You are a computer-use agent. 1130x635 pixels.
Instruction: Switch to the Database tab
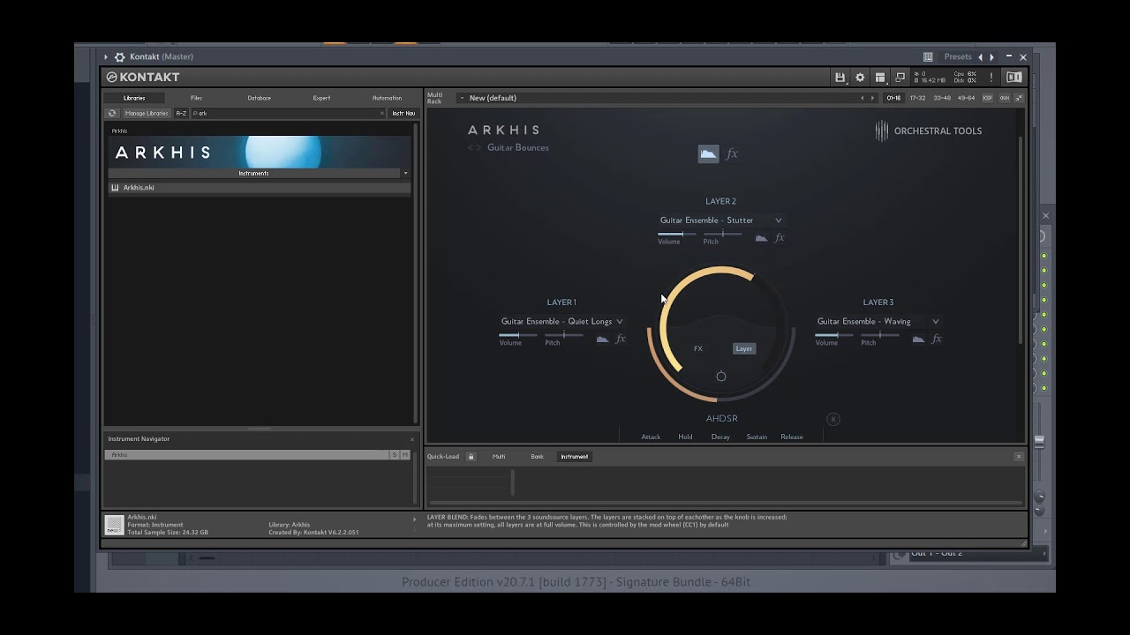click(x=260, y=98)
